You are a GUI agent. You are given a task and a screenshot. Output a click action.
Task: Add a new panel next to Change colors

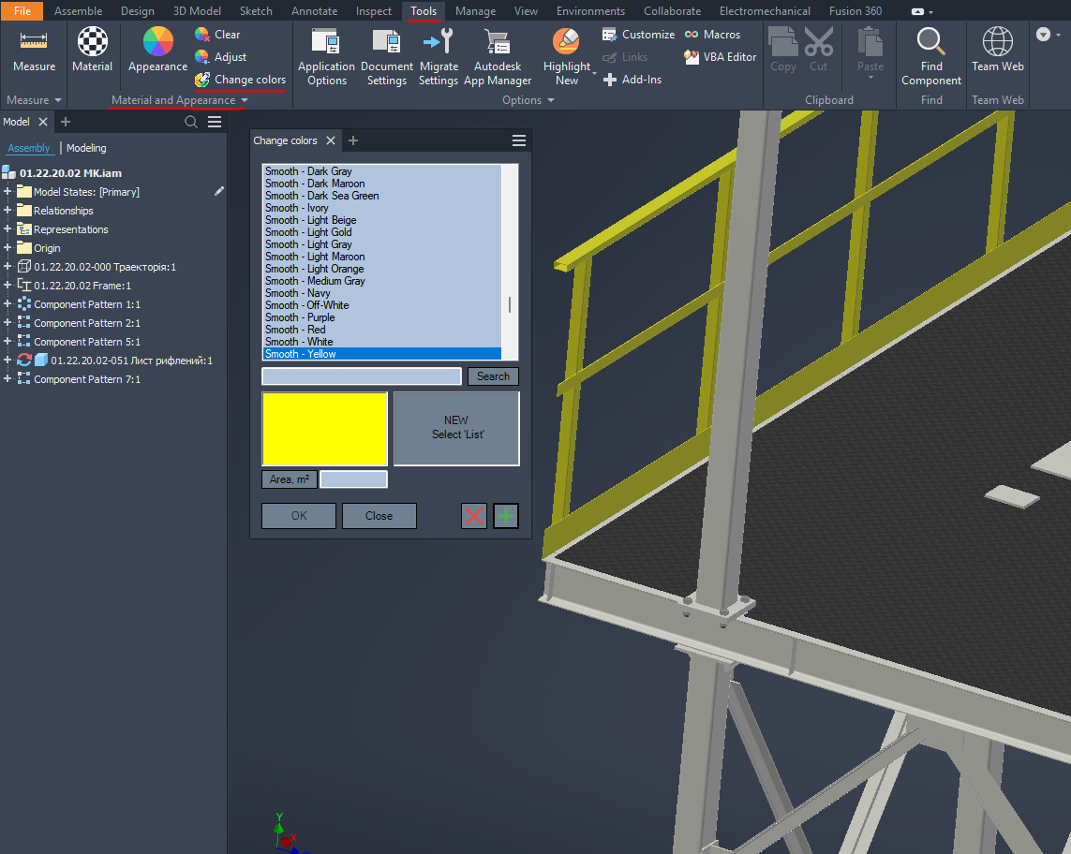[353, 140]
